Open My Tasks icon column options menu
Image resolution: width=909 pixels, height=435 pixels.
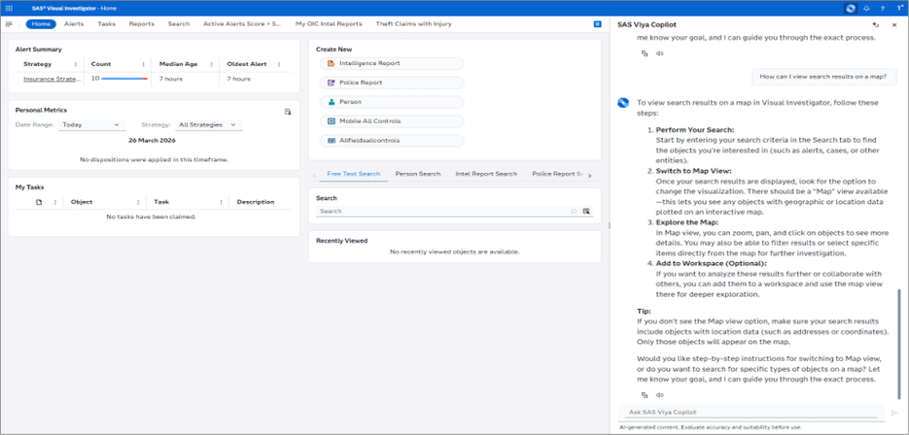point(55,202)
